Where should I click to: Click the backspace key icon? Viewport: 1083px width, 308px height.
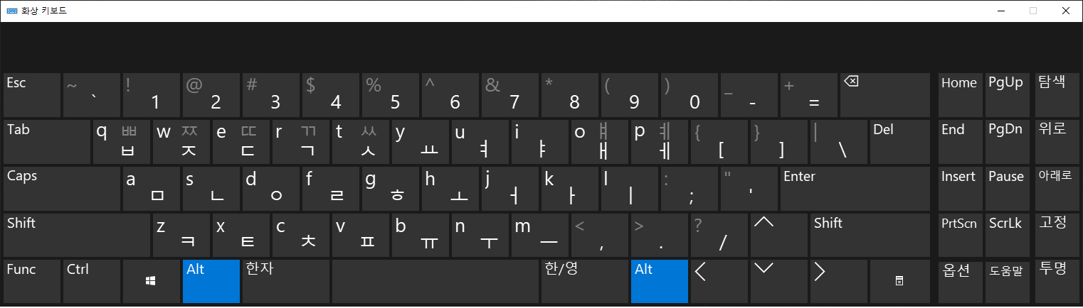point(851,82)
